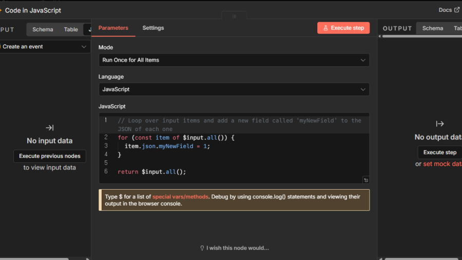The width and height of the screenshot is (462, 260).
Task: Click the external link icon beside Docs
Action: [457, 10]
